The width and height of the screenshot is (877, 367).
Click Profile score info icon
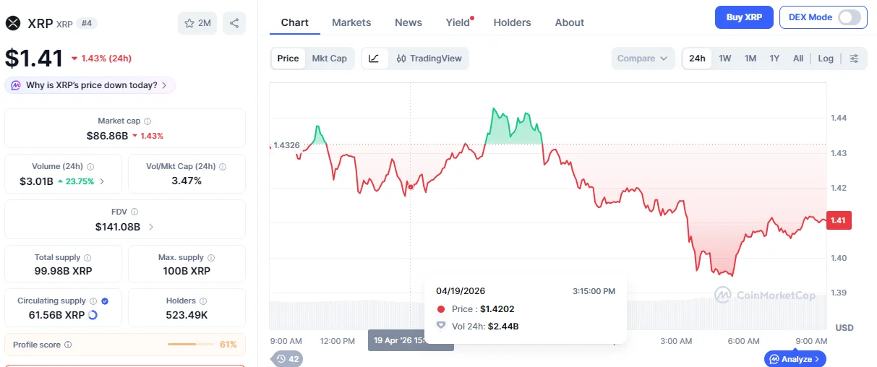pyautogui.click(x=68, y=345)
